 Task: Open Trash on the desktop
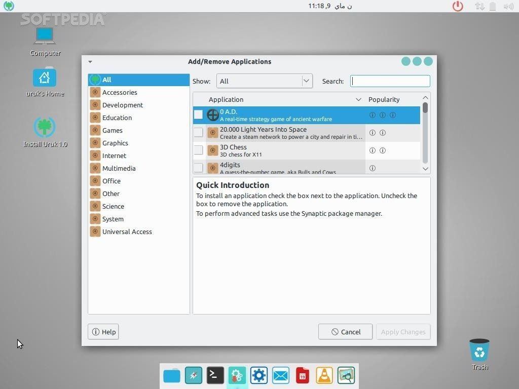point(479,354)
